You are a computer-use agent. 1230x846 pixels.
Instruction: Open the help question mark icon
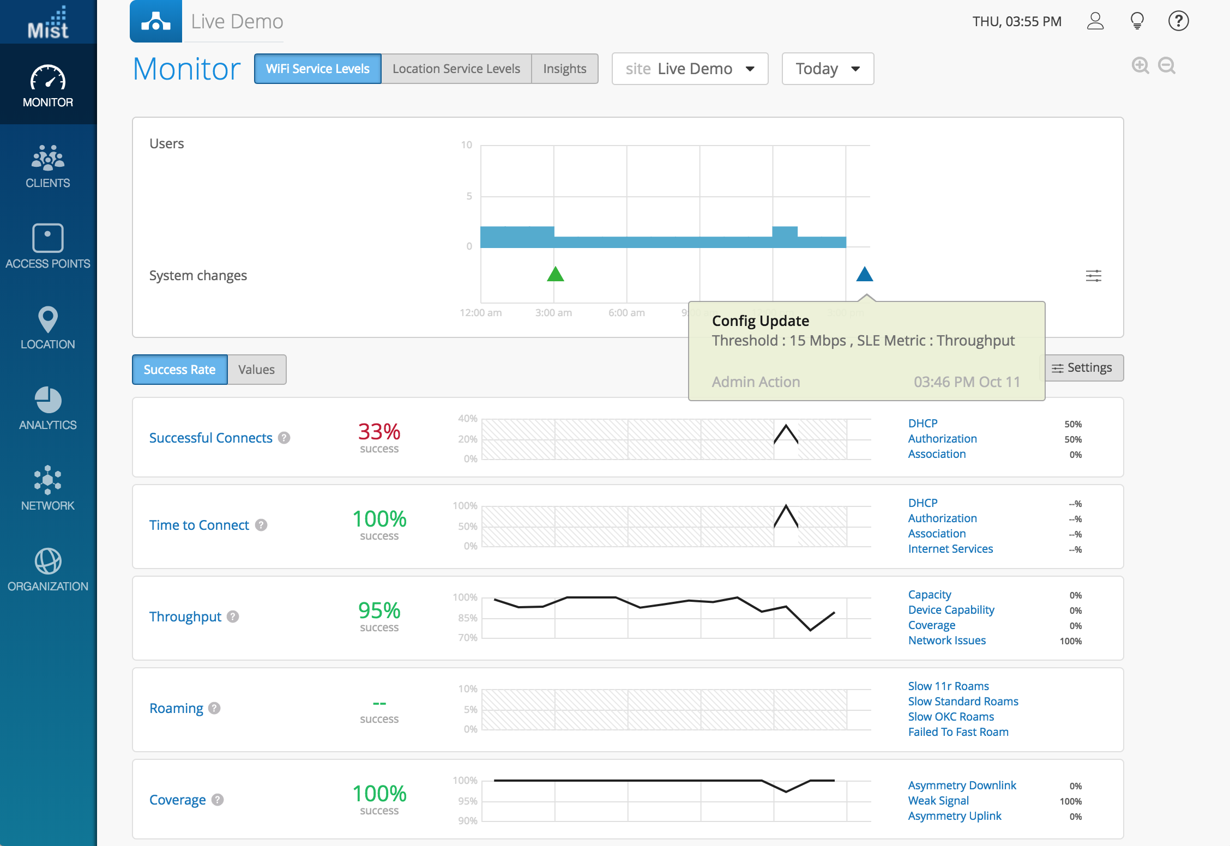pyautogui.click(x=1178, y=21)
